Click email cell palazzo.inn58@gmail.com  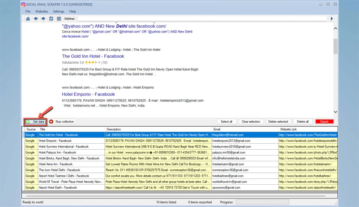[x=245, y=153]
